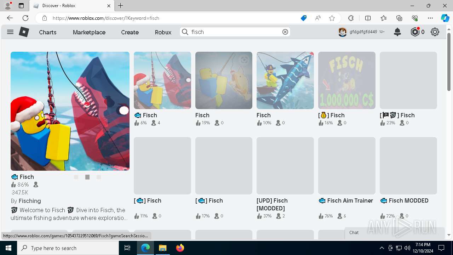Viewport: 453px width, 255px height.
Task: Click the Roblox search input field
Action: pos(235,32)
